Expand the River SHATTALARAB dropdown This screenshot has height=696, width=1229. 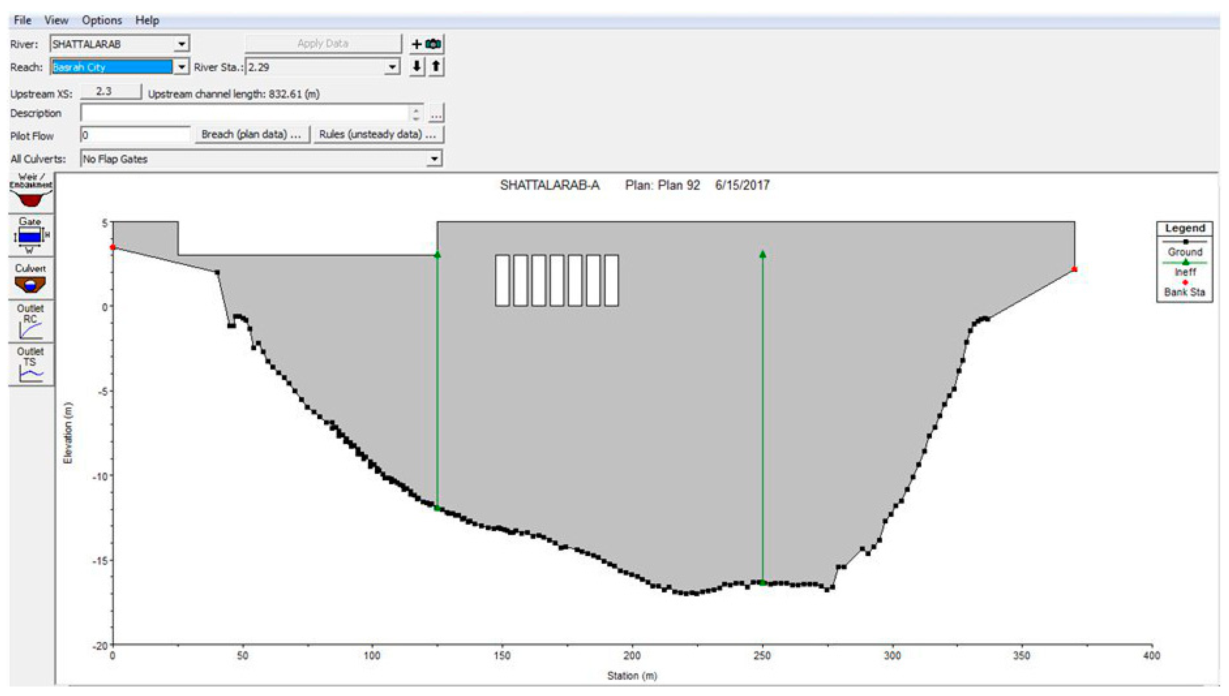tap(181, 44)
